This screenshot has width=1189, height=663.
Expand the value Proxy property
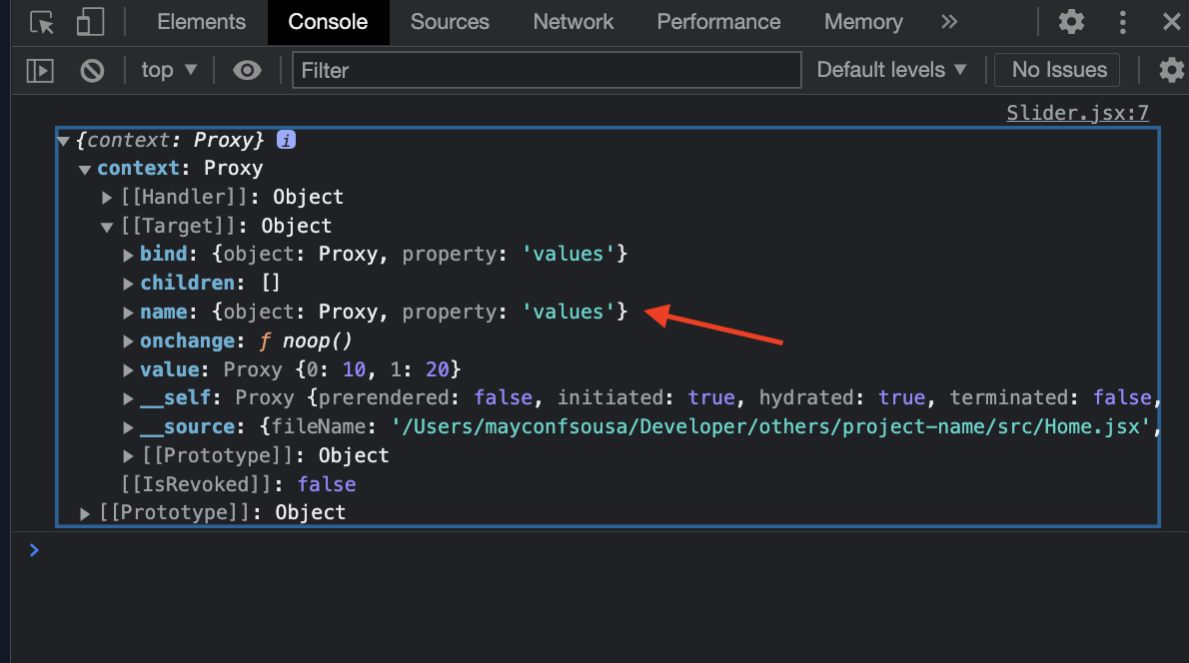click(x=128, y=369)
